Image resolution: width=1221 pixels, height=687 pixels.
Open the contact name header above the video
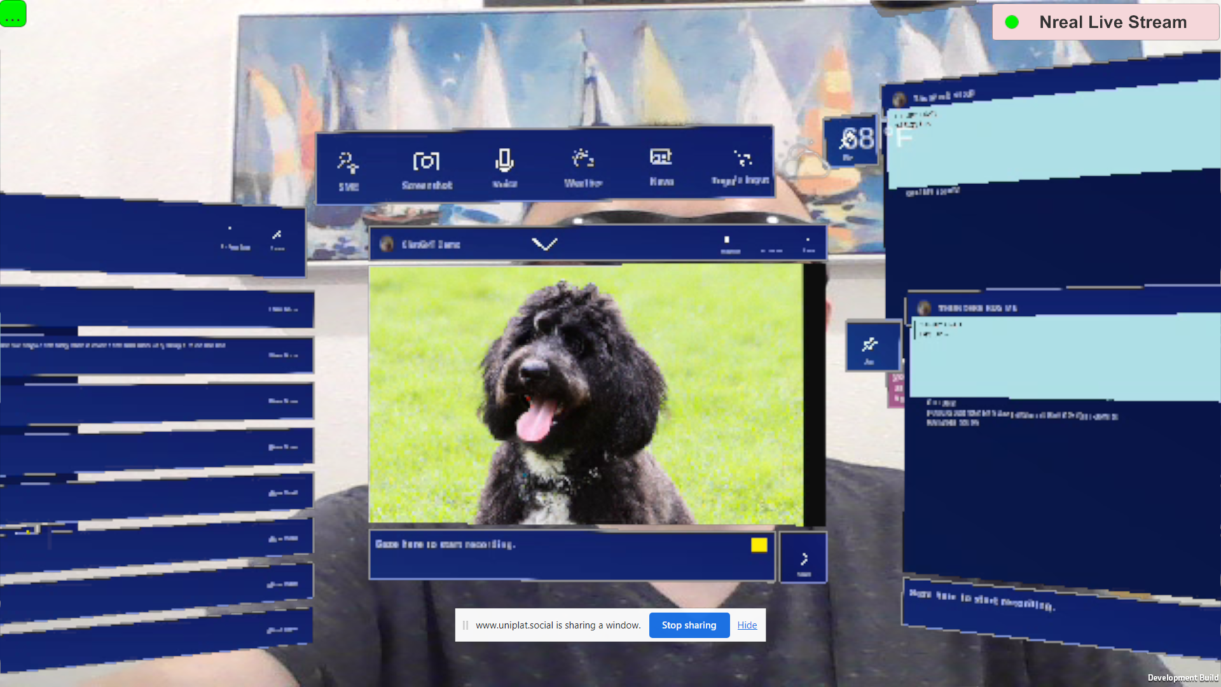point(431,244)
